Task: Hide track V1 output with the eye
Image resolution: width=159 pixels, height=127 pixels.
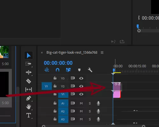Action: point(81,94)
